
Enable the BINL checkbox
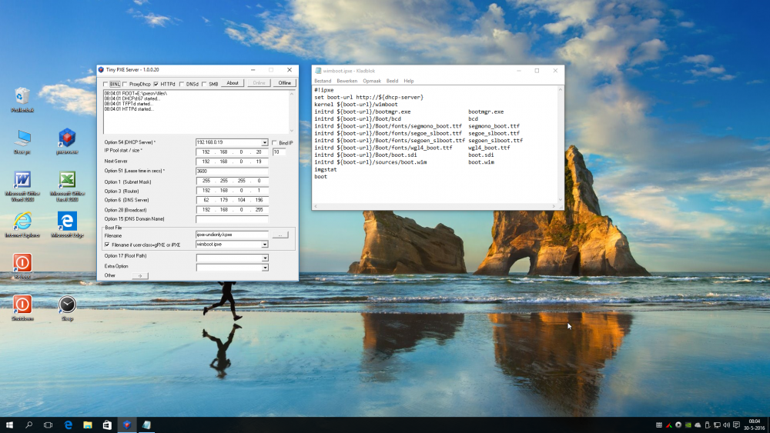(x=106, y=84)
